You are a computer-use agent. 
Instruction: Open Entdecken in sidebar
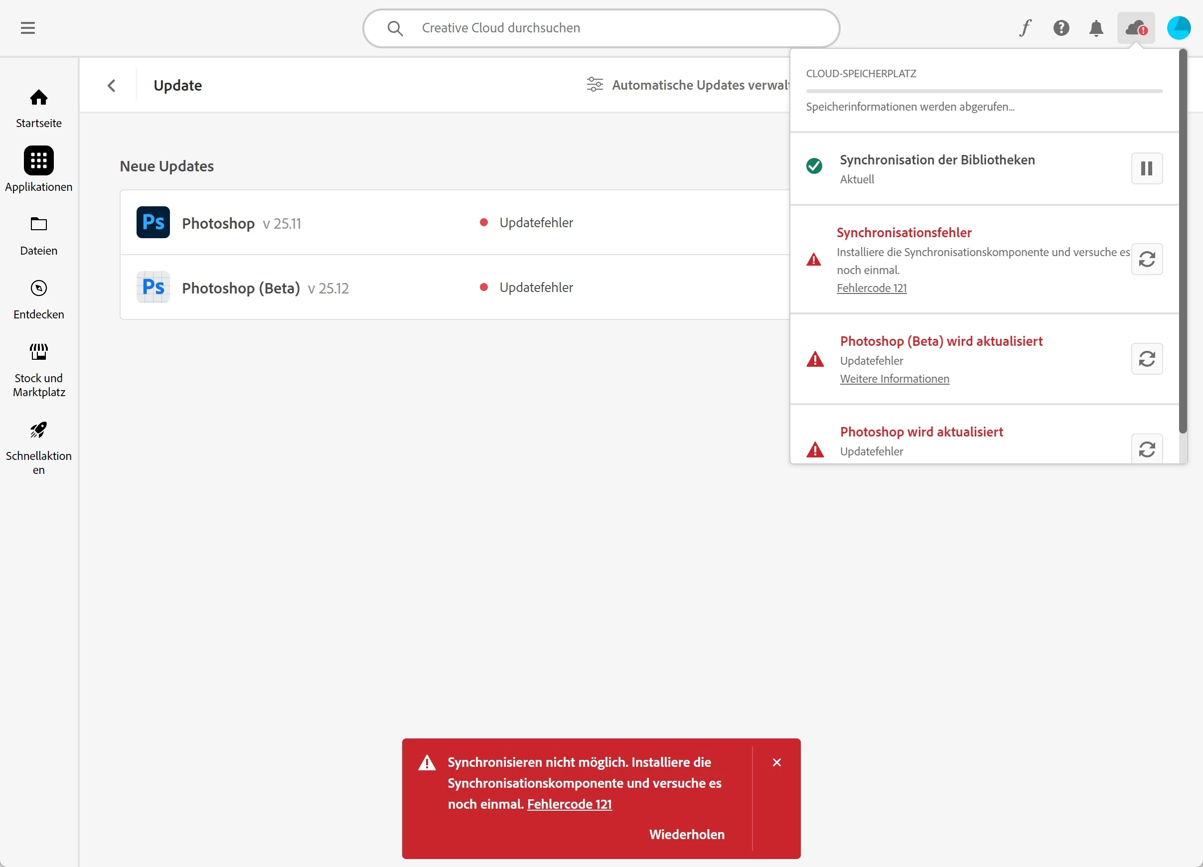(38, 299)
